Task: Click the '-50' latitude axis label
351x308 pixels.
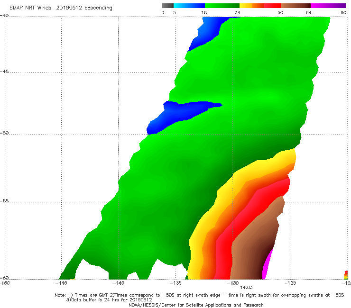Action: pos(4,133)
